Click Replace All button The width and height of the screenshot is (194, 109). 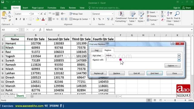99,73
